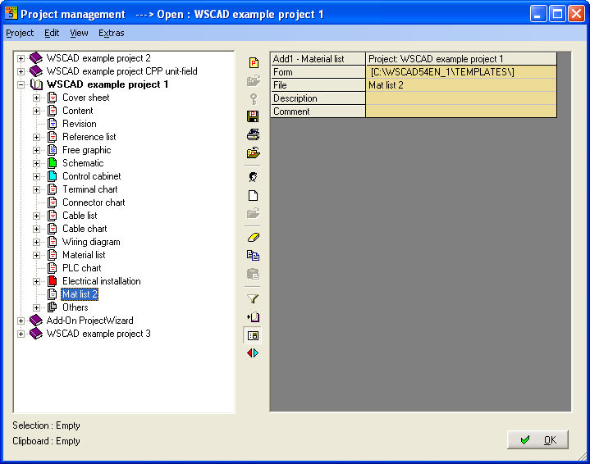Expand the Electrical installation branch

36,281
